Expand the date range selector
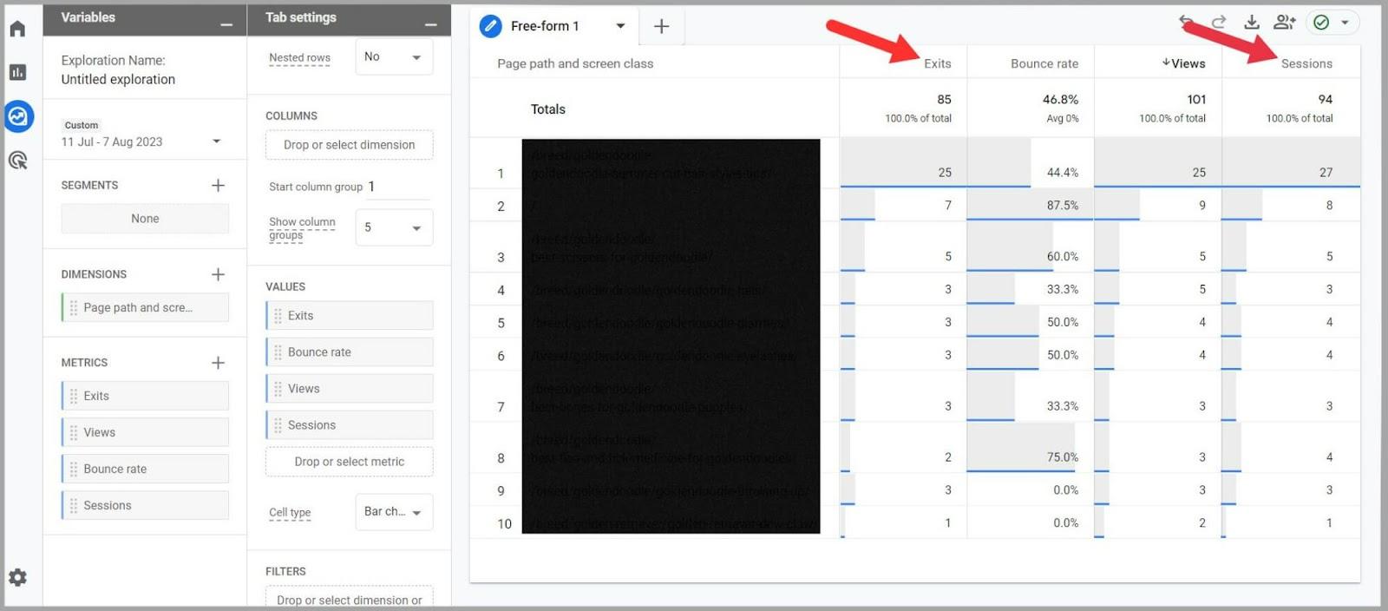This screenshot has height=611, width=1388. (216, 141)
